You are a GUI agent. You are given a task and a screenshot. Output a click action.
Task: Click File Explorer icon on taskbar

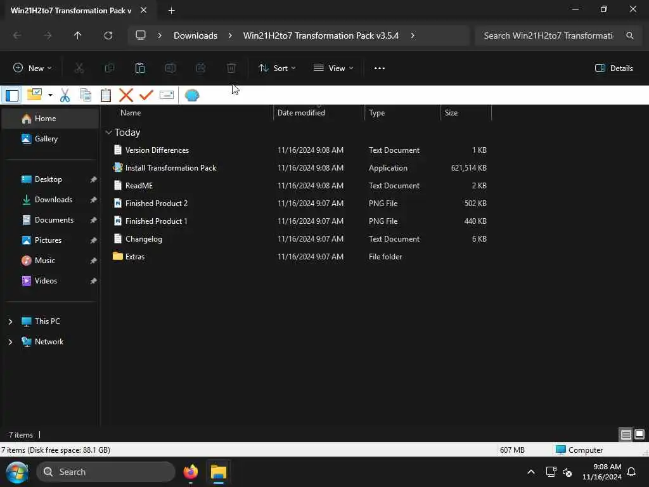(x=219, y=472)
